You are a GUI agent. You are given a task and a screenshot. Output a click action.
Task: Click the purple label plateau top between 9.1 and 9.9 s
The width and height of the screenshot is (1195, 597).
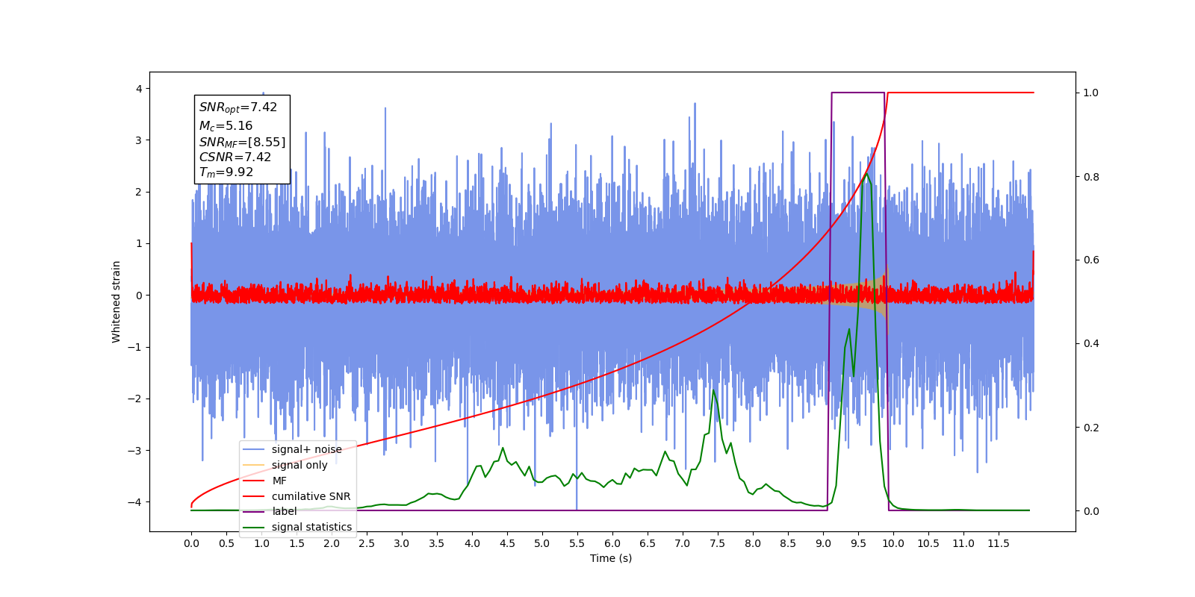pyautogui.click(x=858, y=93)
